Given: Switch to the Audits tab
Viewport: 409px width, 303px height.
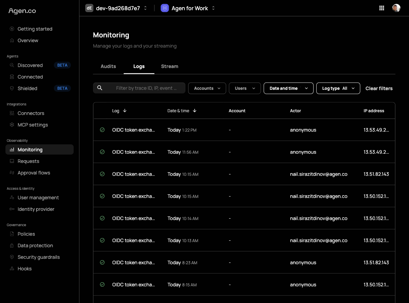Looking at the screenshot, I should tap(108, 66).
